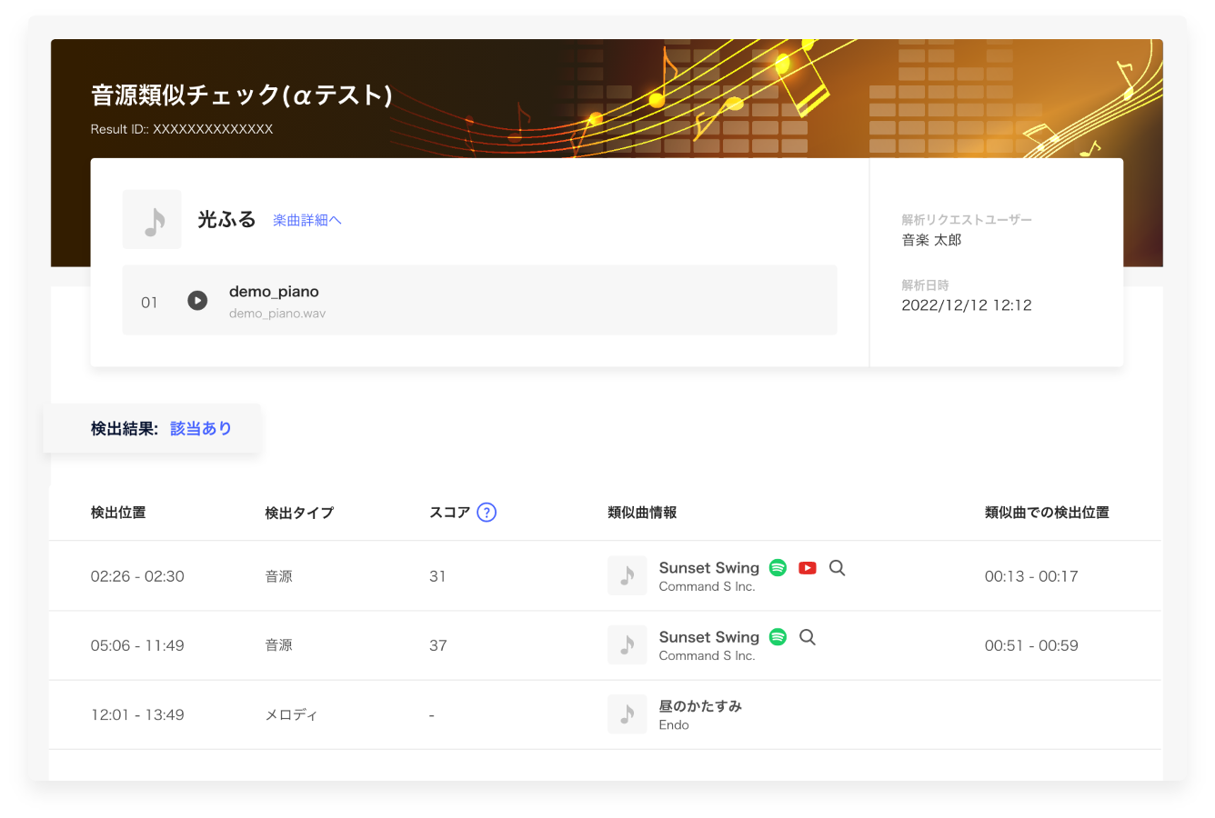Click the demo_piano.wav filename entry
This screenshot has height=818, width=1215.
tap(277, 314)
